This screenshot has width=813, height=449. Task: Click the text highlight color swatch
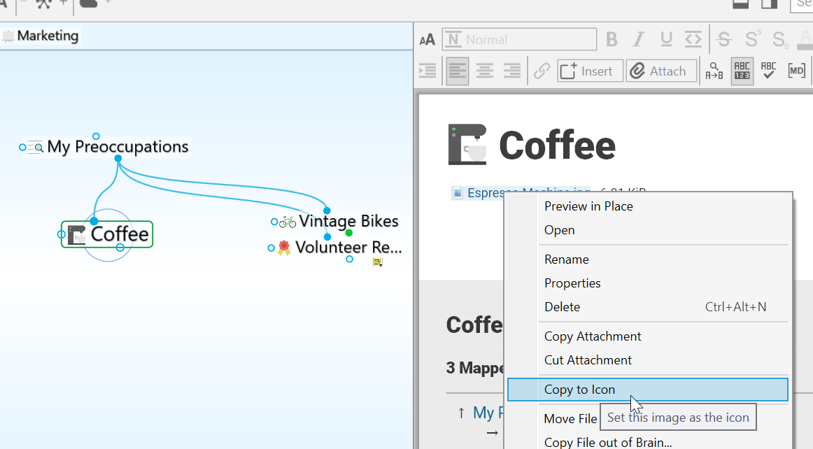[x=805, y=40]
